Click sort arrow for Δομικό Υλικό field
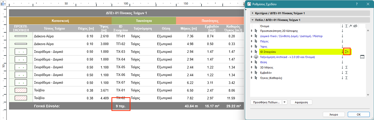The height and width of the screenshot is (120, 374). (342, 36)
